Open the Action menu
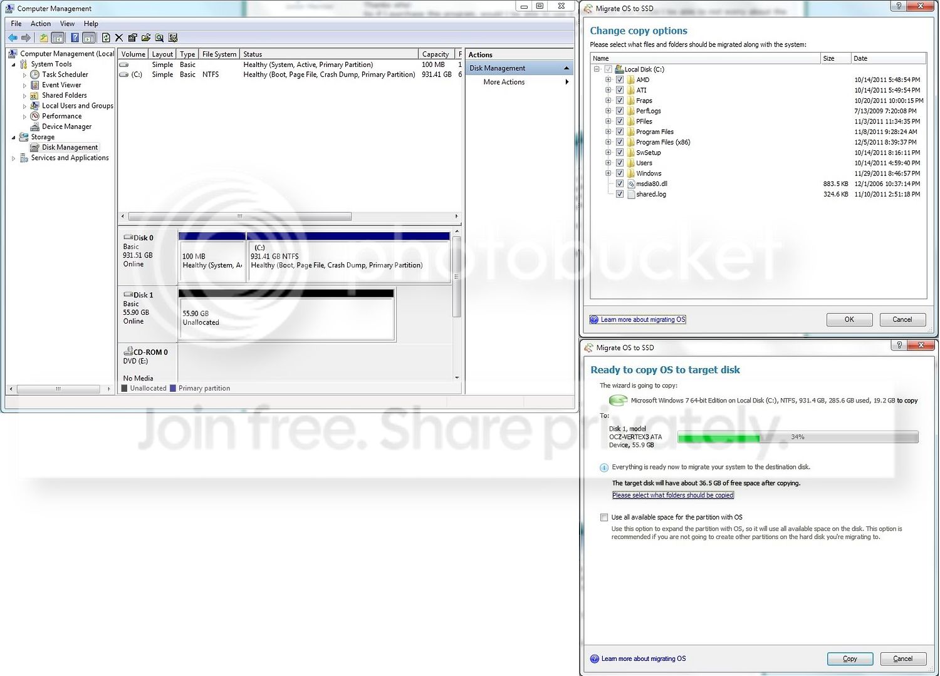Image resolution: width=940 pixels, height=676 pixels. tap(41, 23)
